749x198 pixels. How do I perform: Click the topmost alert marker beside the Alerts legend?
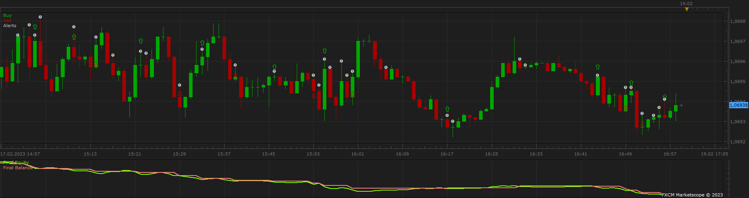click(x=40, y=17)
